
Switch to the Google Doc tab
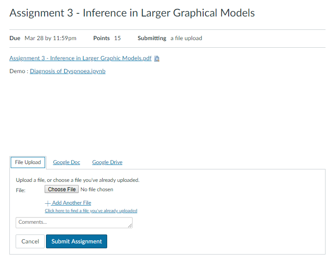tap(67, 162)
